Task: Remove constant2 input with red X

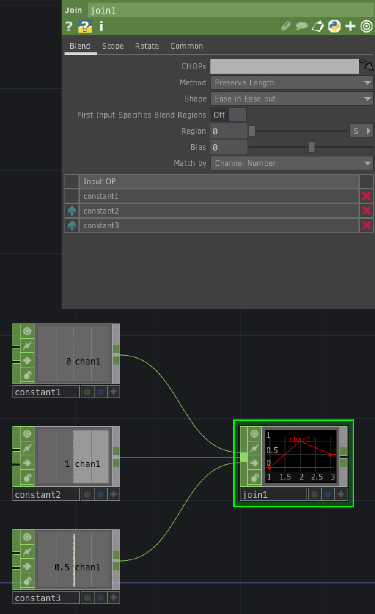Action: point(367,211)
